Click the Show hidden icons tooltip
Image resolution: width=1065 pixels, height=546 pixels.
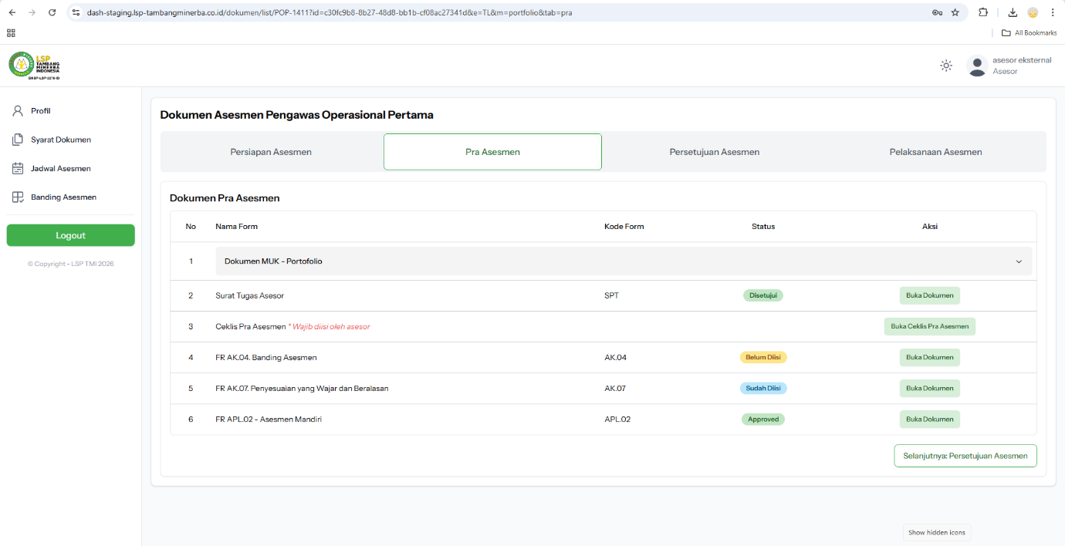[936, 532]
